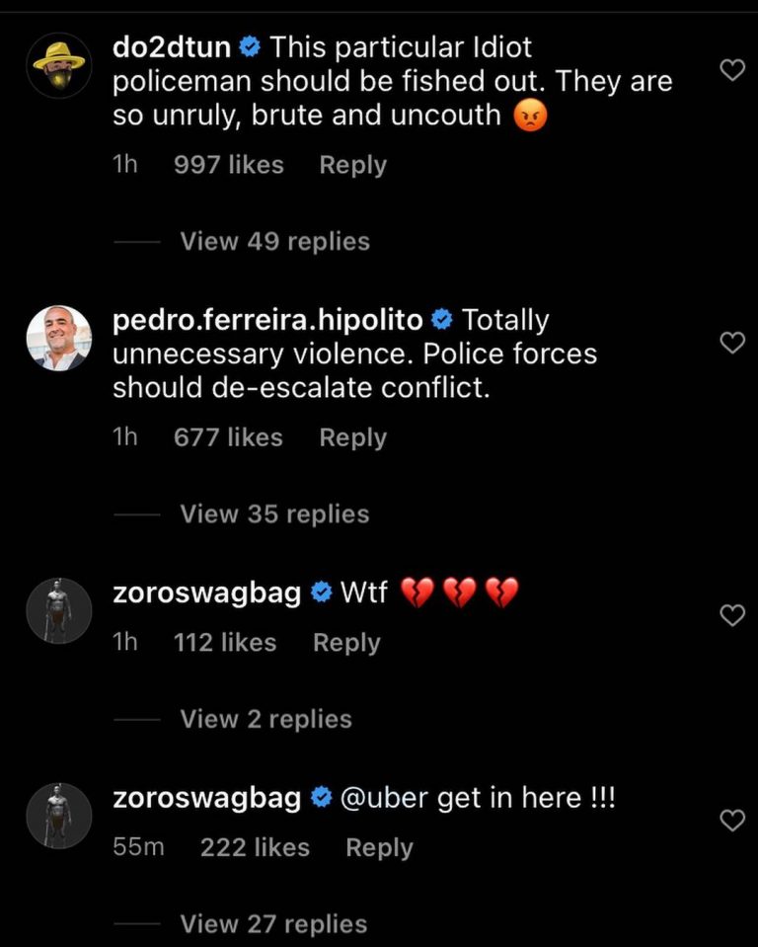Expand View 49 replies

click(x=274, y=242)
